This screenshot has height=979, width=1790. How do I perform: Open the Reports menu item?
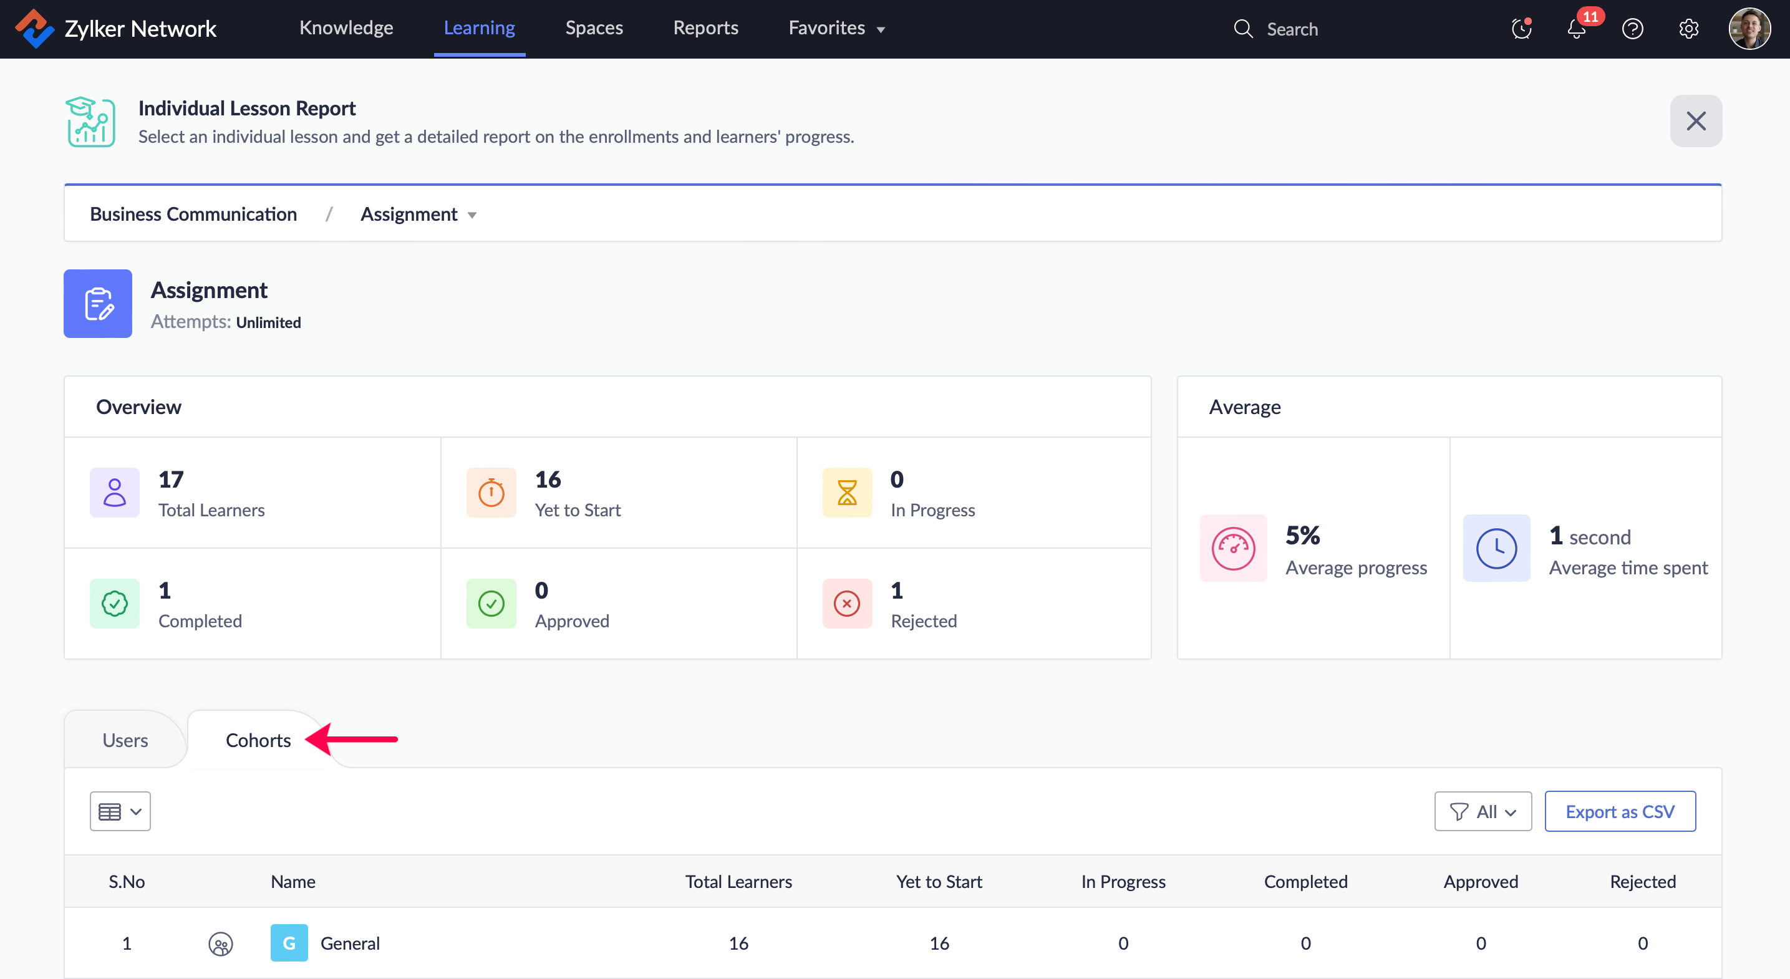705,29
